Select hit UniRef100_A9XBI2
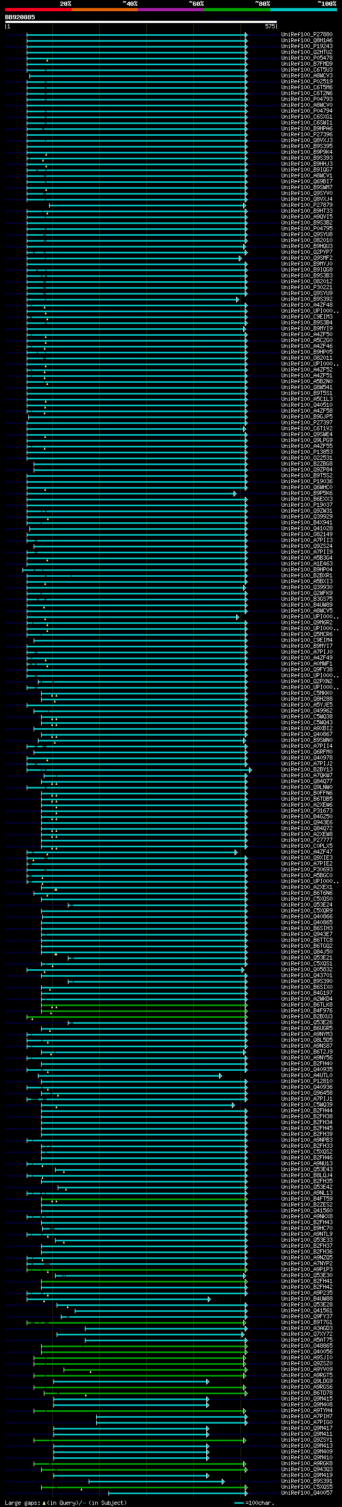The image size is (342, 1507). point(307,729)
